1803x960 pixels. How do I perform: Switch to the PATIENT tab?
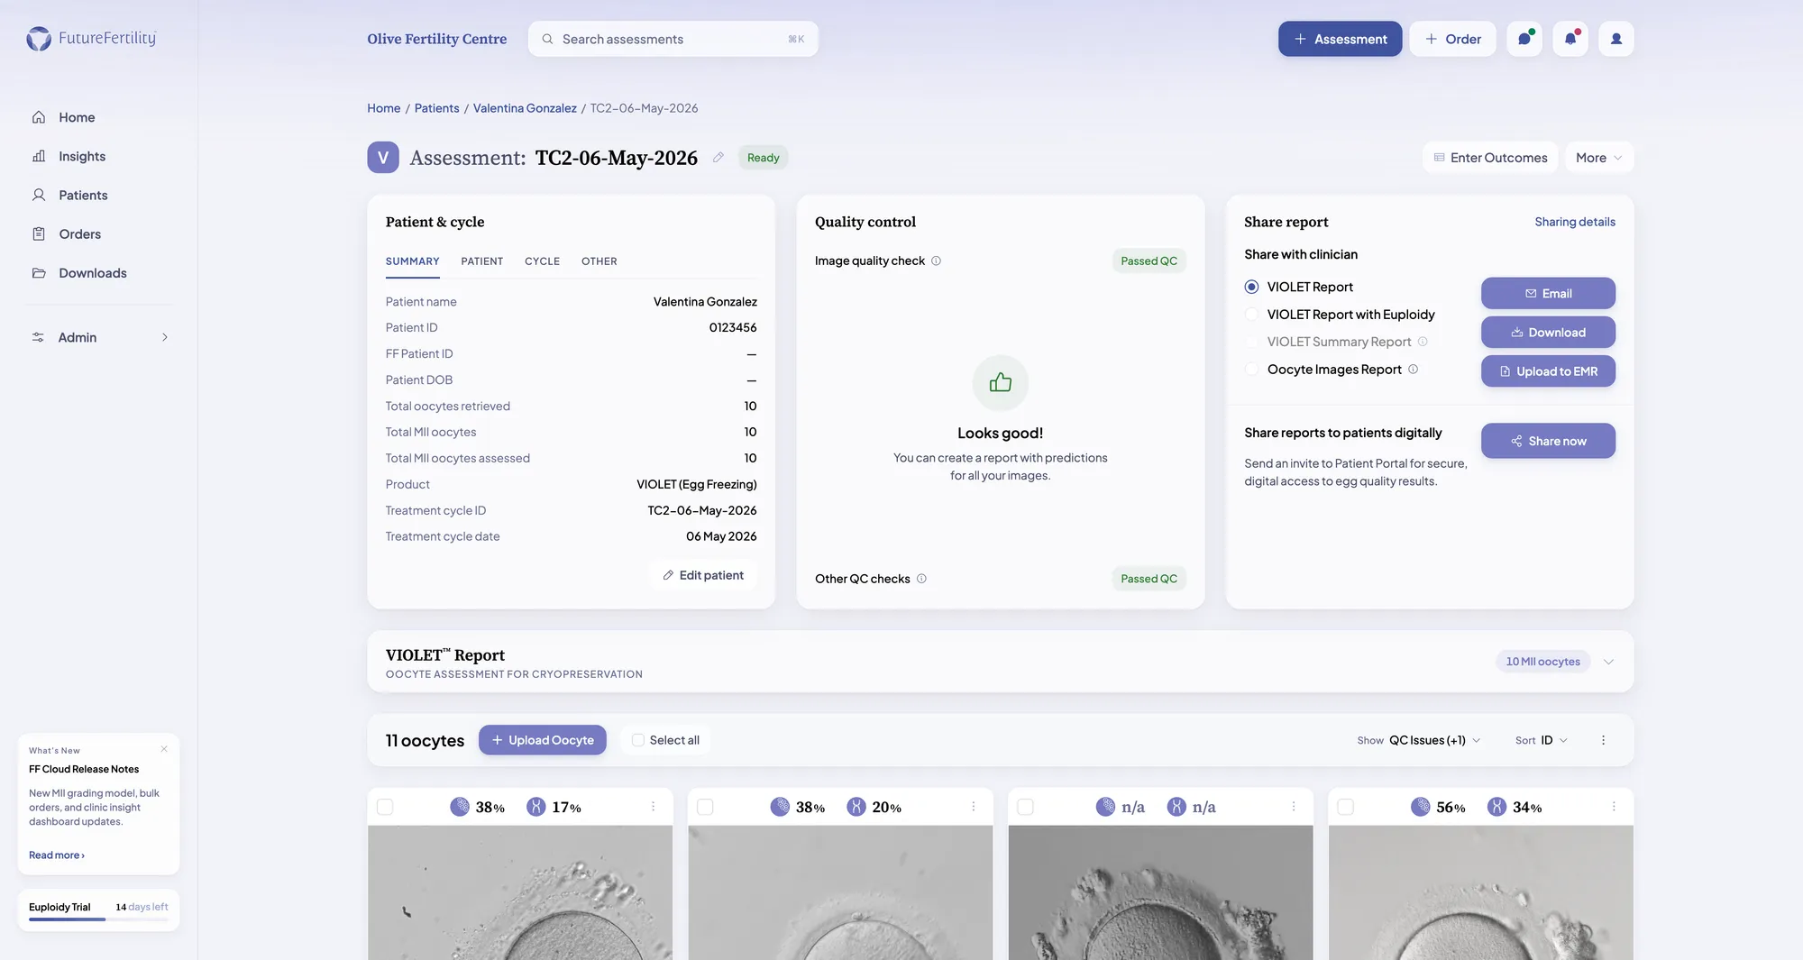(482, 261)
